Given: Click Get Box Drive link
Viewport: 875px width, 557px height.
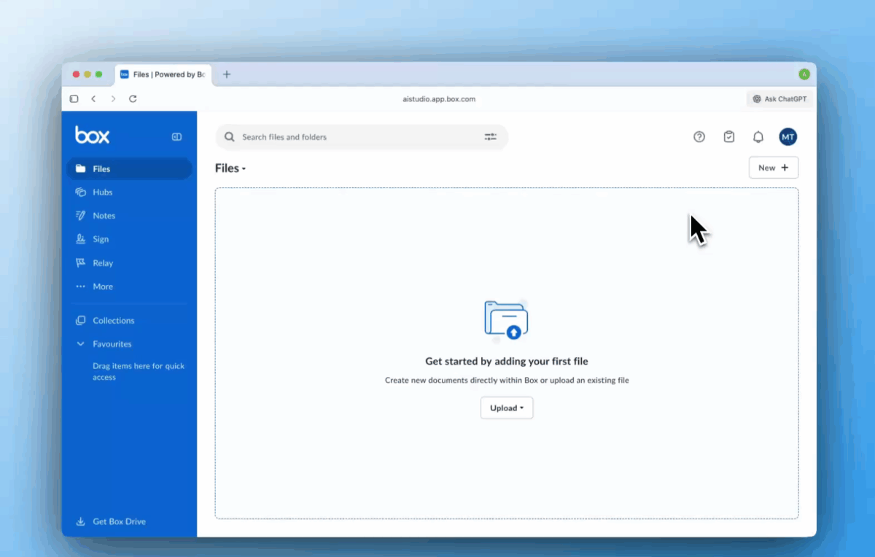Looking at the screenshot, I should [x=119, y=521].
